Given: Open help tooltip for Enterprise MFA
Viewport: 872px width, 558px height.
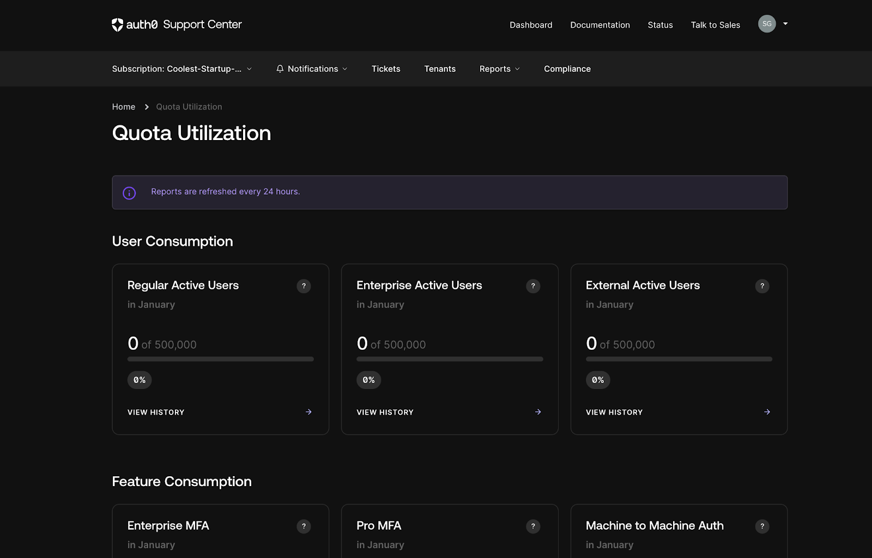Looking at the screenshot, I should tap(304, 526).
